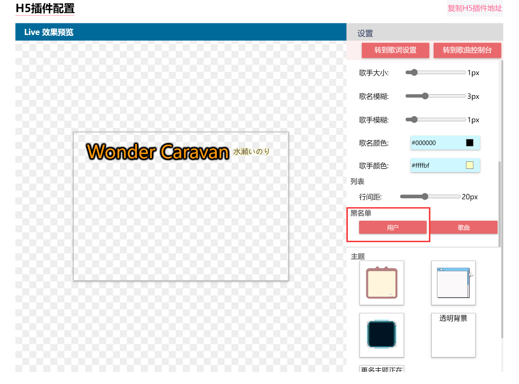The height and width of the screenshot is (384, 519).
Task: Select the 透明背景 theme
Action: point(453,335)
